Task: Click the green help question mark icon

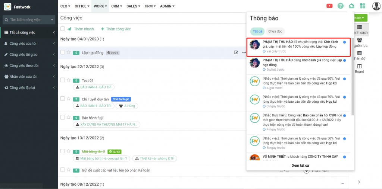Action: (340, 6)
